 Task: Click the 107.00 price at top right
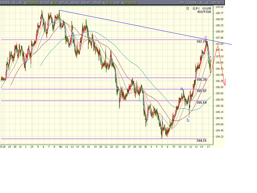tap(216, 3)
